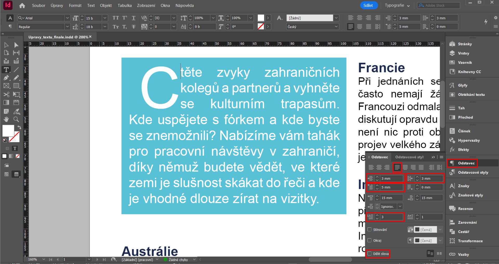Select the Hand tool
The height and width of the screenshot is (264, 499).
[x=6, y=119]
